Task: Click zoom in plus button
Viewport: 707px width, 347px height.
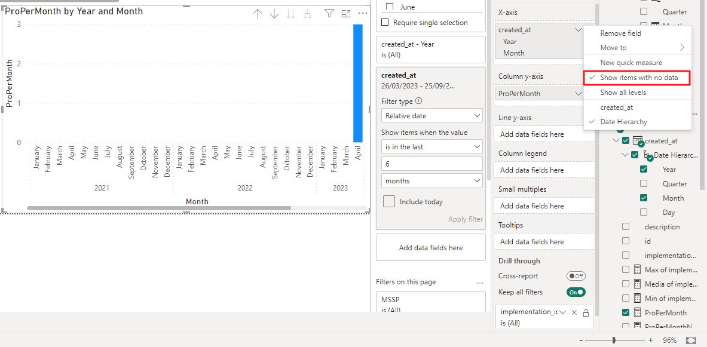Action: click(x=651, y=340)
